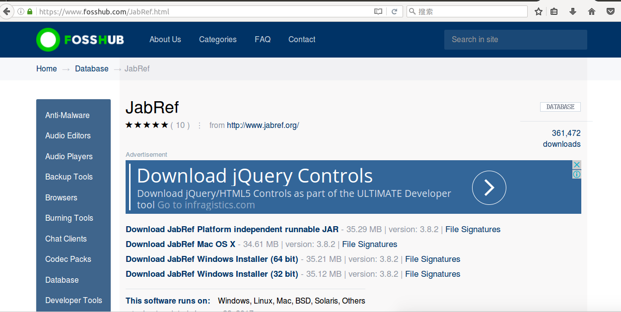
Task: Click the JabRef five-star rating
Action: pyautogui.click(x=146, y=125)
